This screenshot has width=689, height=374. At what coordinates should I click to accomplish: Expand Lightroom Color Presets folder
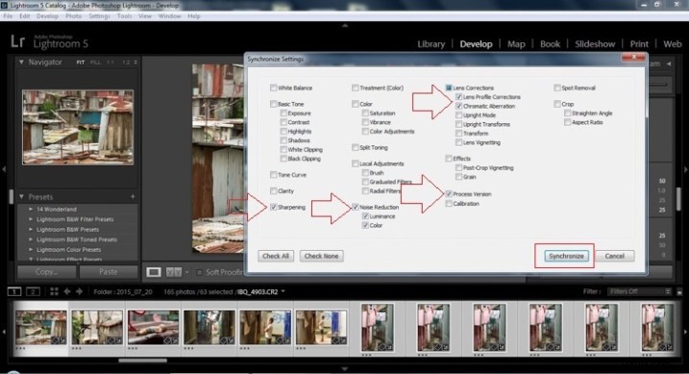(x=31, y=250)
